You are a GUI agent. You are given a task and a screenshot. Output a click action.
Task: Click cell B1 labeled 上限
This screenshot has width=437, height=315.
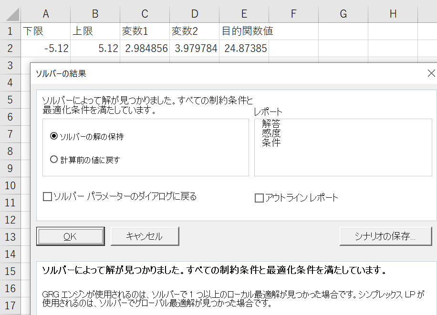coord(95,31)
